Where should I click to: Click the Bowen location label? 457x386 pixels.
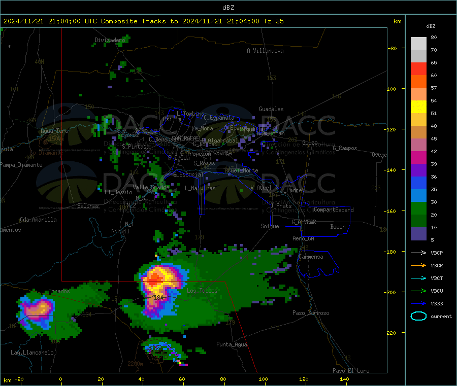pos(338,226)
